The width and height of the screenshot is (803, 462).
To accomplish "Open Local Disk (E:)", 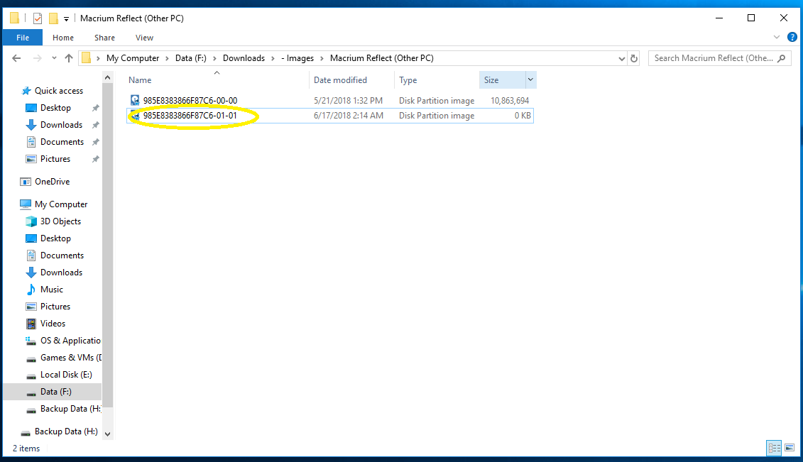I will pos(66,375).
